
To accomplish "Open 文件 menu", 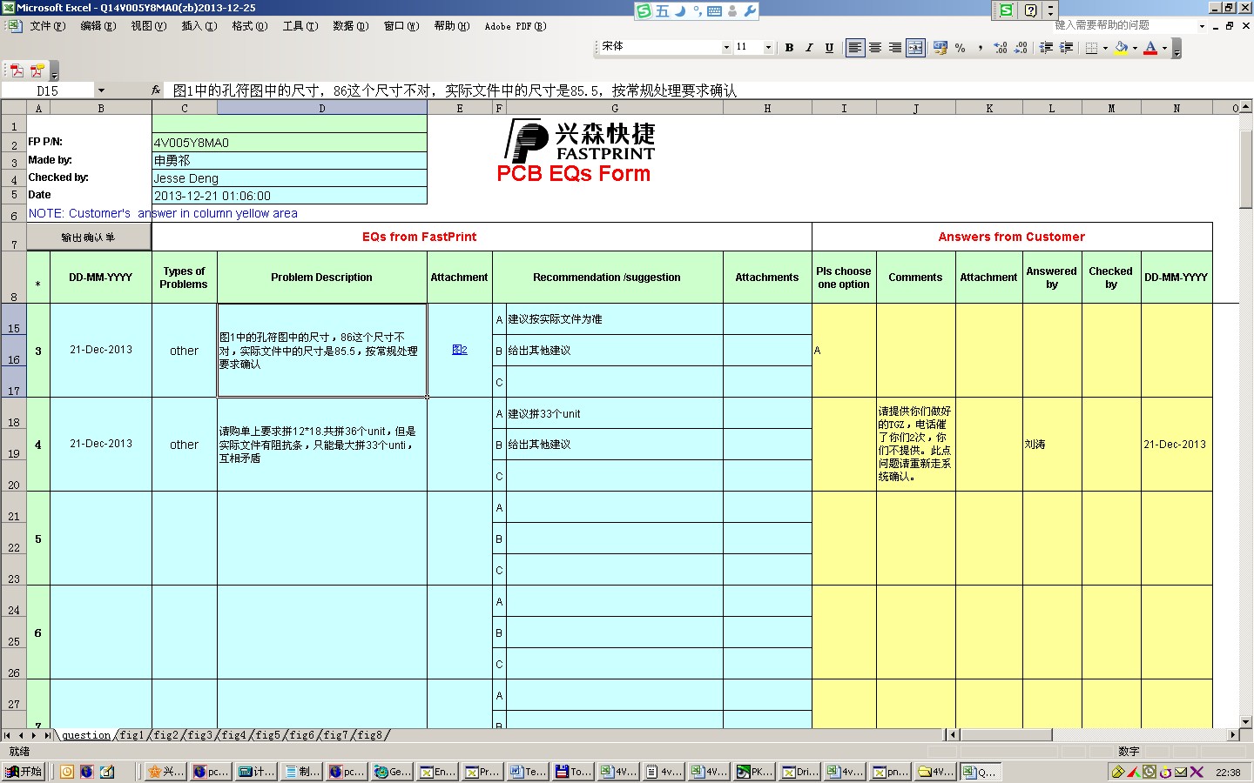I will (x=47, y=26).
